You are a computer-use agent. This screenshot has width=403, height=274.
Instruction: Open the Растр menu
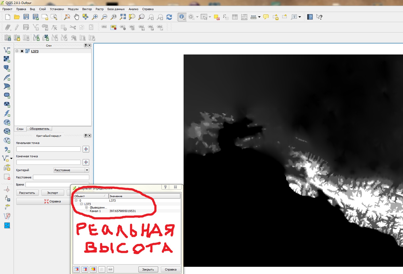point(99,9)
